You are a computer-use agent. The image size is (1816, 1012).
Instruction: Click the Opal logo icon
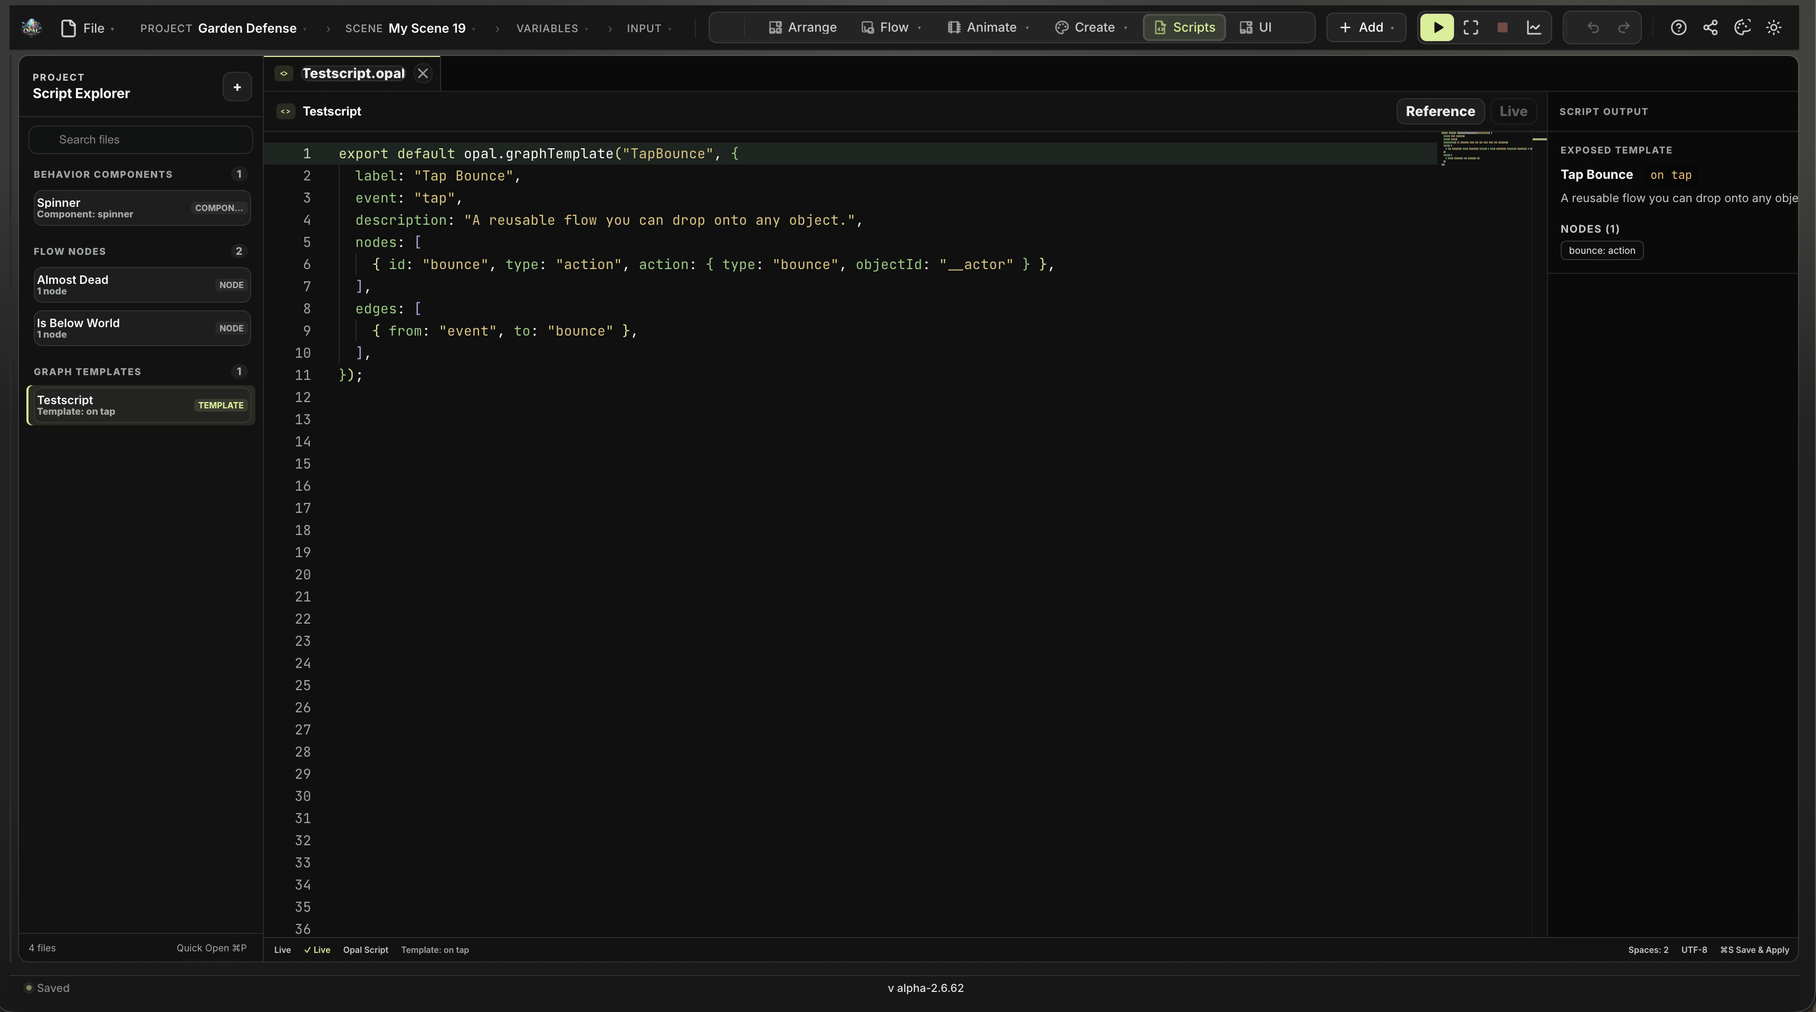pyautogui.click(x=31, y=27)
